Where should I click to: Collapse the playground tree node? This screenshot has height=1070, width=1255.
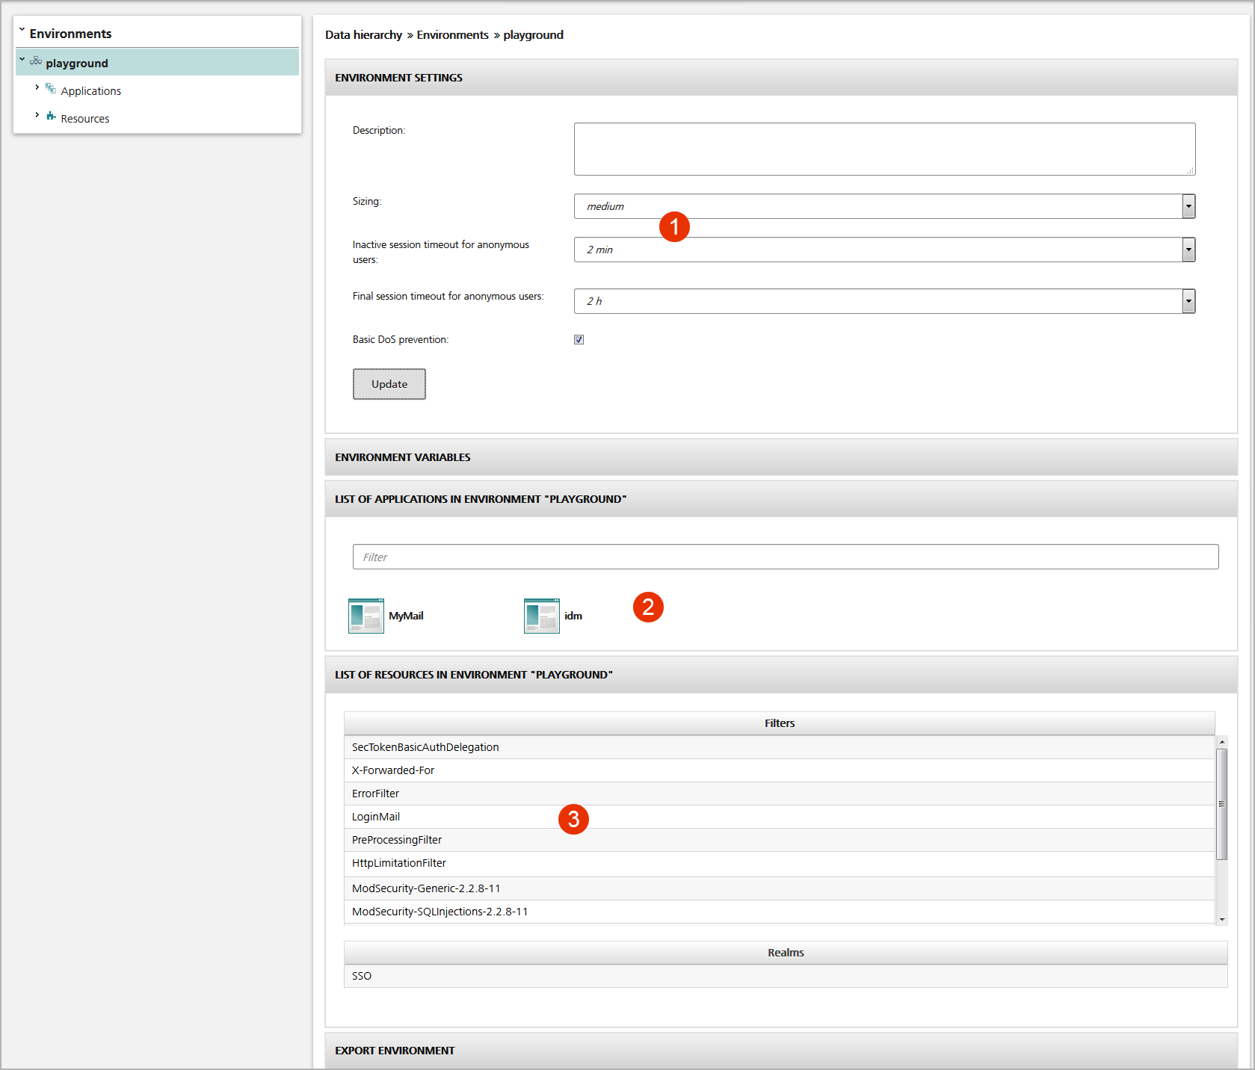pyautogui.click(x=22, y=60)
